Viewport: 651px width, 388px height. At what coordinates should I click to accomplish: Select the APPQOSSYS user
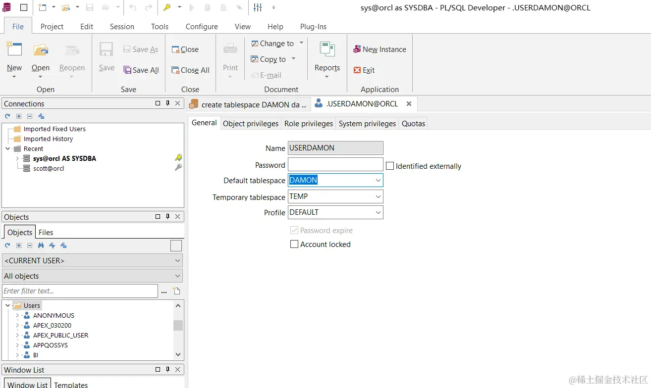click(51, 345)
